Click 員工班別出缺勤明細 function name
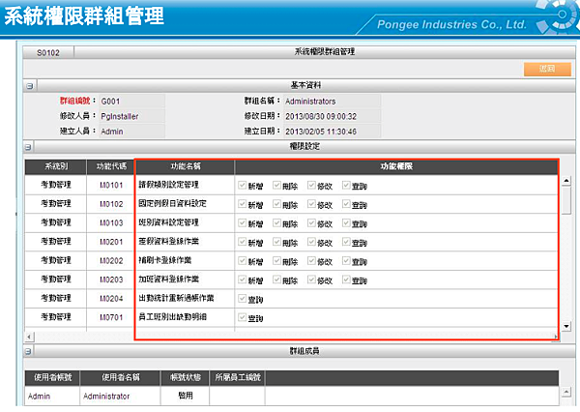 pos(172,316)
